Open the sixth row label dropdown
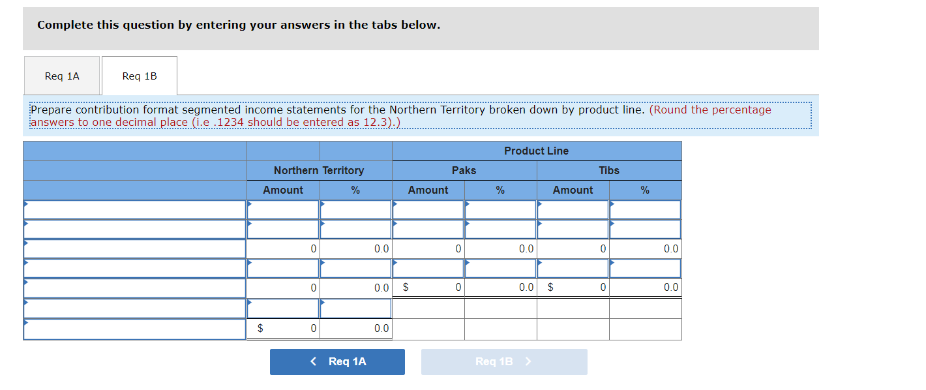The width and height of the screenshot is (926, 390). click(x=134, y=307)
